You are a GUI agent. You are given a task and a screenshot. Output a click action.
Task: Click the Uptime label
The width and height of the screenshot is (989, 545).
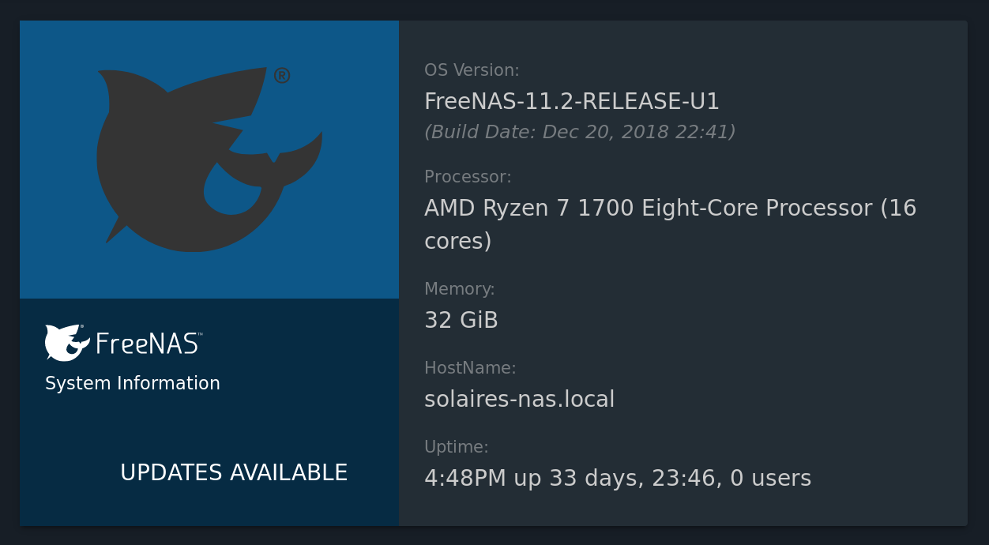tap(457, 447)
